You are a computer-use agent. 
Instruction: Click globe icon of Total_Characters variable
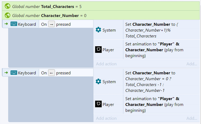pos(7,6)
